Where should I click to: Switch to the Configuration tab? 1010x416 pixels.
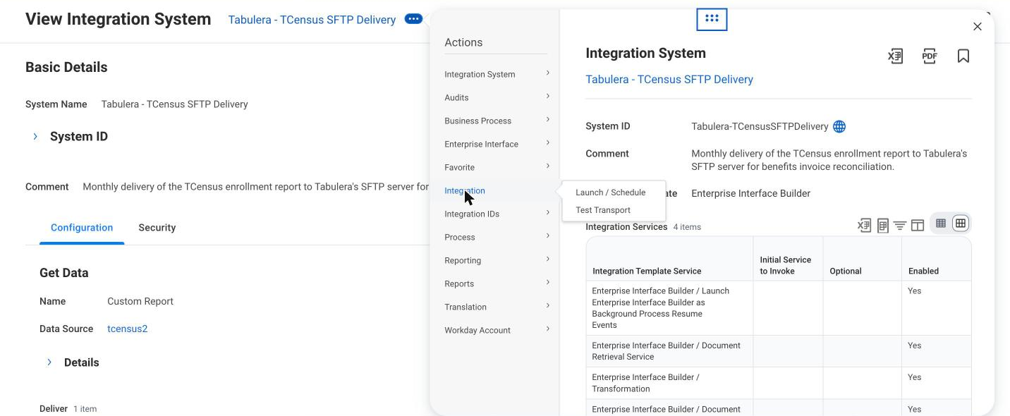click(82, 228)
